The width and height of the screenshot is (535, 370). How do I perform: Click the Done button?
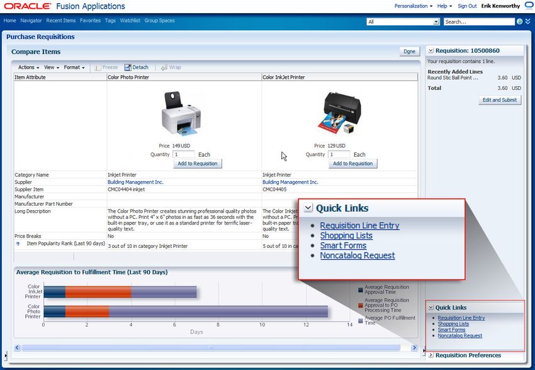(x=409, y=52)
